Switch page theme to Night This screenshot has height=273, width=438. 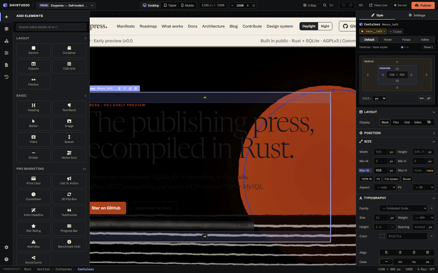pos(325,26)
